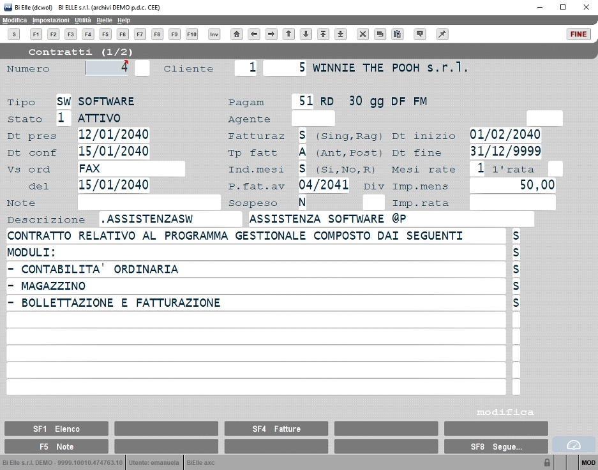Click the paste clipboard toolbar icon
The width and height of the screenshot is (598, 470).
tap(398, 34)
